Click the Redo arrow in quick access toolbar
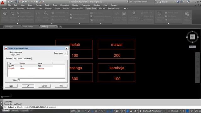Screen dimensions: 201x113 coord(31,2)
